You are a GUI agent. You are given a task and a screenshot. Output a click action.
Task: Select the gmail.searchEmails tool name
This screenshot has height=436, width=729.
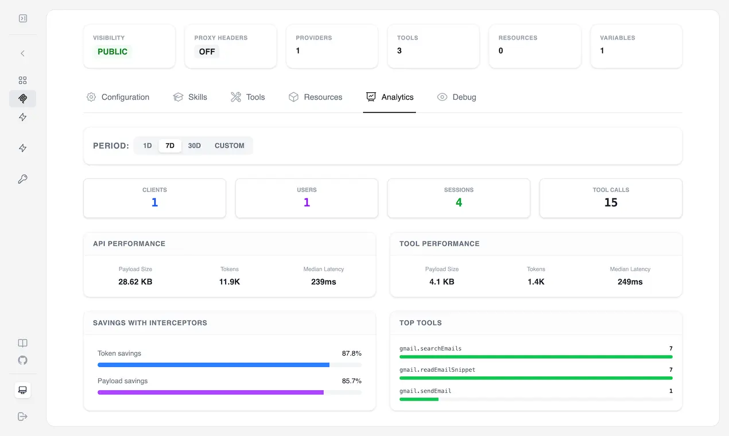pyautogui.click(x=431, y=348)
